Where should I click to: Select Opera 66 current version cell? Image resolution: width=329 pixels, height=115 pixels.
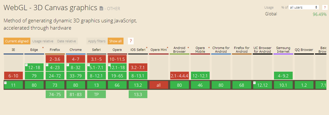pyautogui.click(x=117, y=85)
